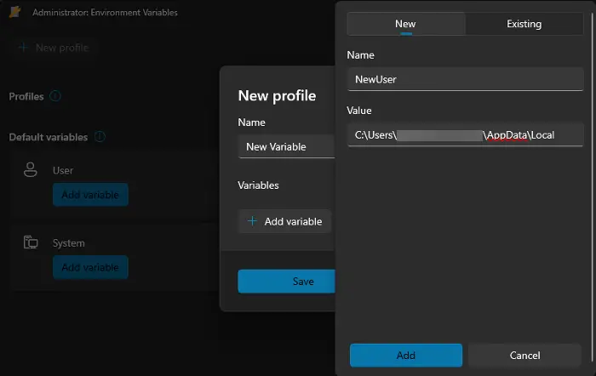Click the Value field with AppData\Local path
The width and height of the screenshot is (596, 376).
[x=465, y=134]
